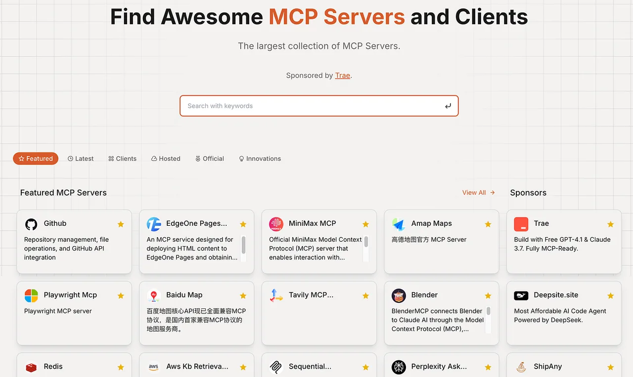Click the Github card's octocat logo
Viewport: 633px width, 377px height.
tap(31, 224)
